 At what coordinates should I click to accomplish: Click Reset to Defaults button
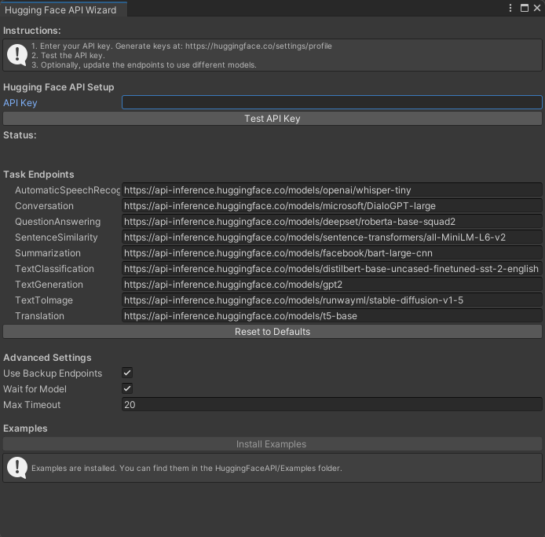(x=272, y=332)
